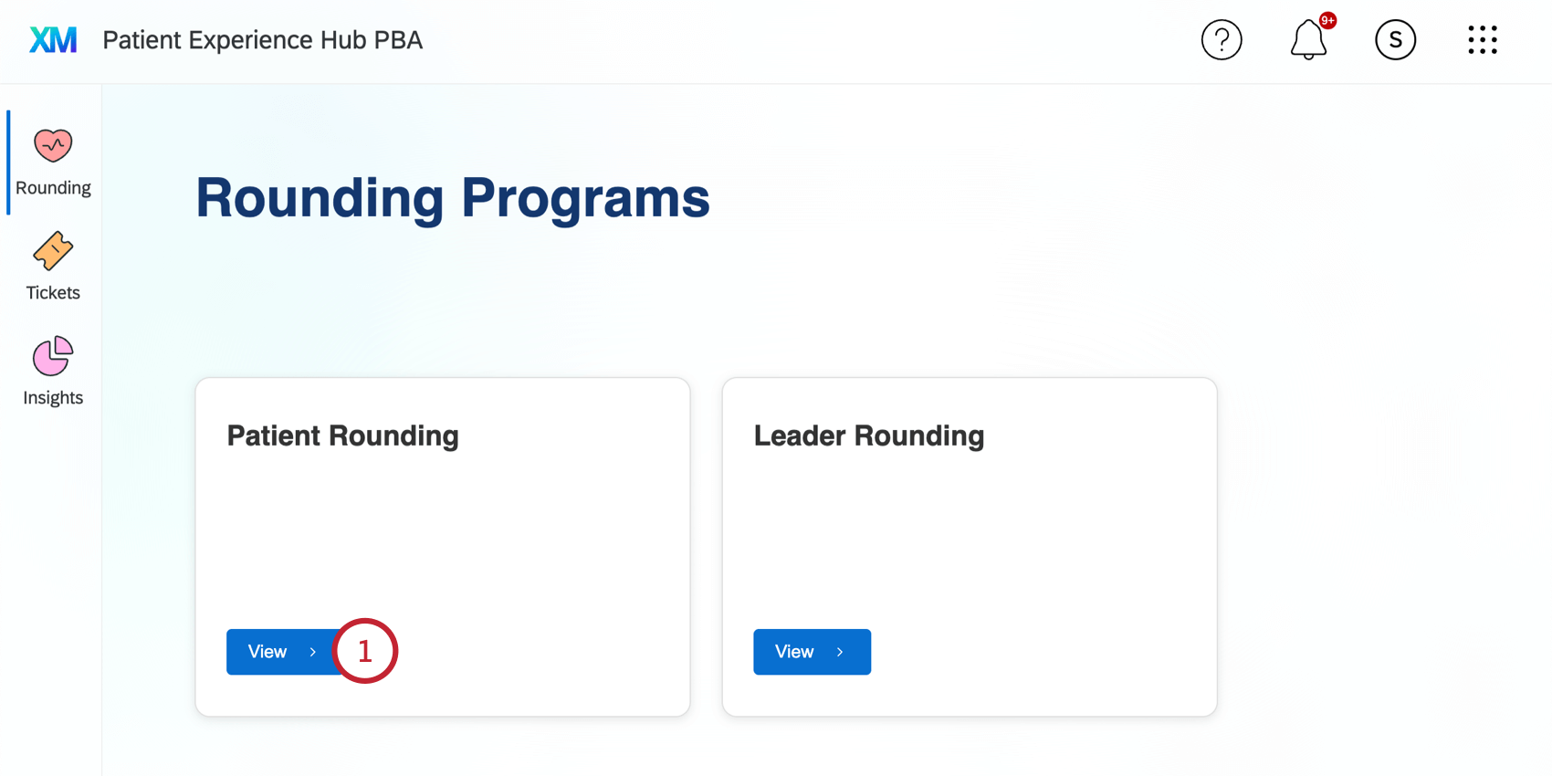Viewport: 1552px width, 776px height.
Task: Click the XM logo in the header
Action: [52, 39]
